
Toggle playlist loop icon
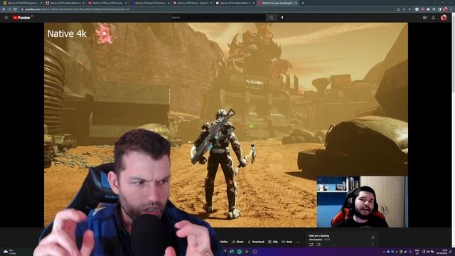(311, 245)
